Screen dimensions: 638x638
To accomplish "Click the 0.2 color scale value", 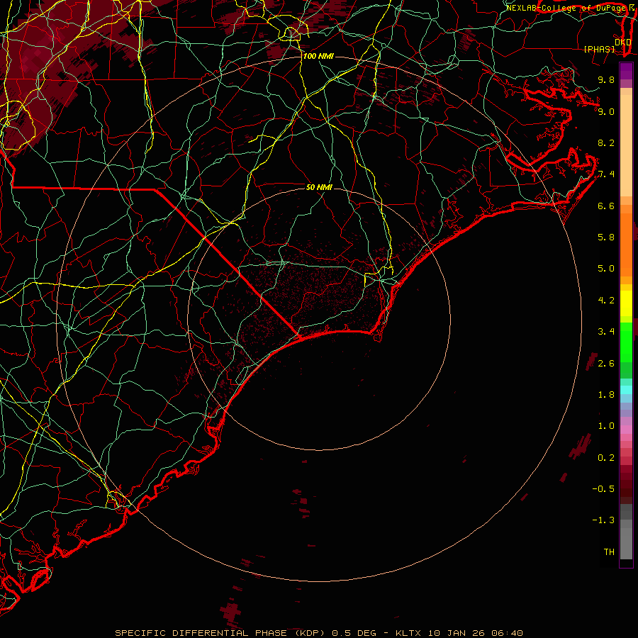I will point(606,458).
